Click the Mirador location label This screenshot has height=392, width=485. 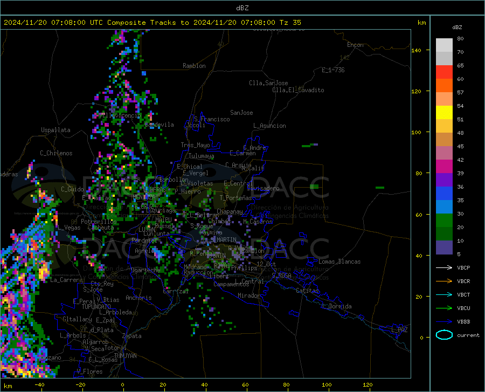pos(248,295)
